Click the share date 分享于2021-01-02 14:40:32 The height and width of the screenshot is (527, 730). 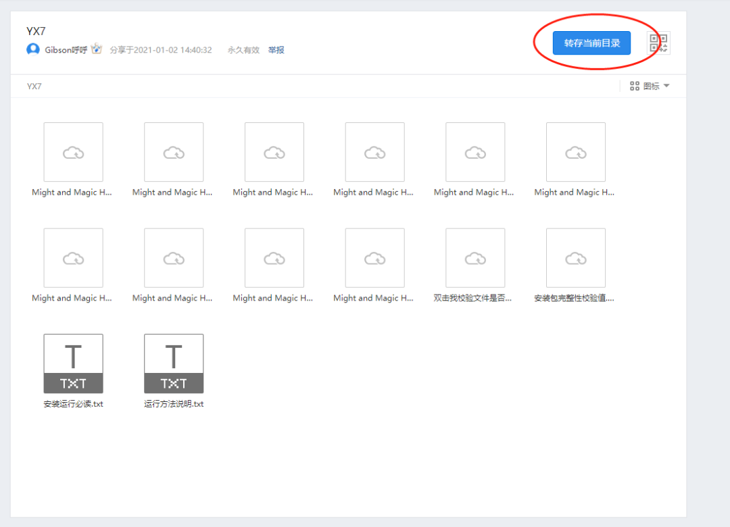tap(161, 50)
